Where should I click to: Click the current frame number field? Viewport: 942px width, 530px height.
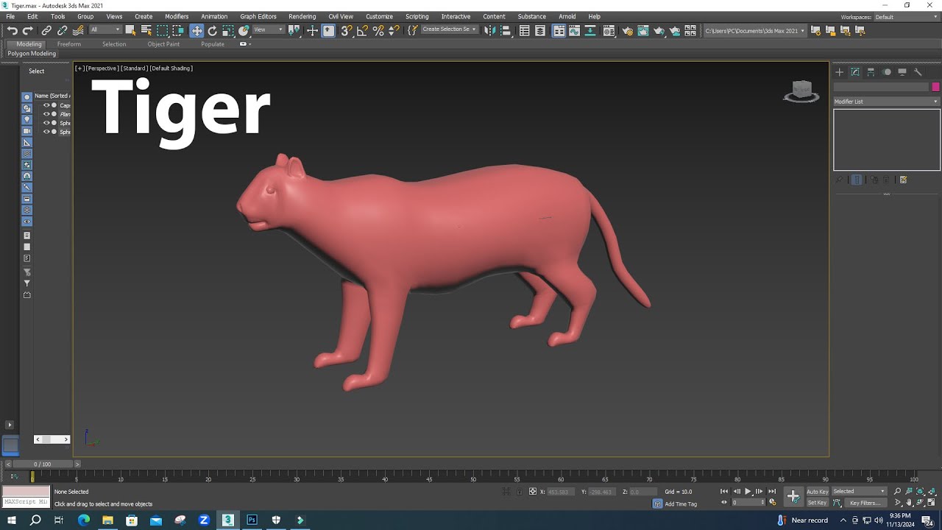pyautogui.click(x=748, y=503)
